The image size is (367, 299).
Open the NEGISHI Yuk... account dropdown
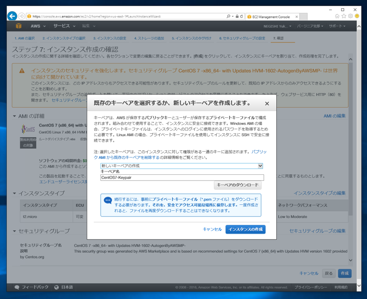coord(277,26)
